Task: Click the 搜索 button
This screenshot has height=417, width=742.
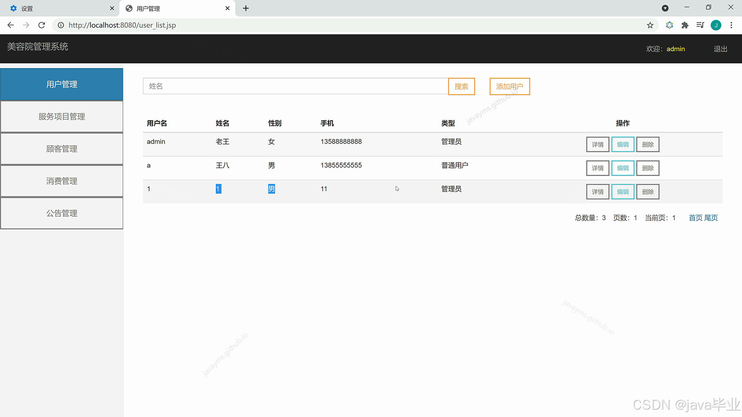Action: [x=461, y=86]
